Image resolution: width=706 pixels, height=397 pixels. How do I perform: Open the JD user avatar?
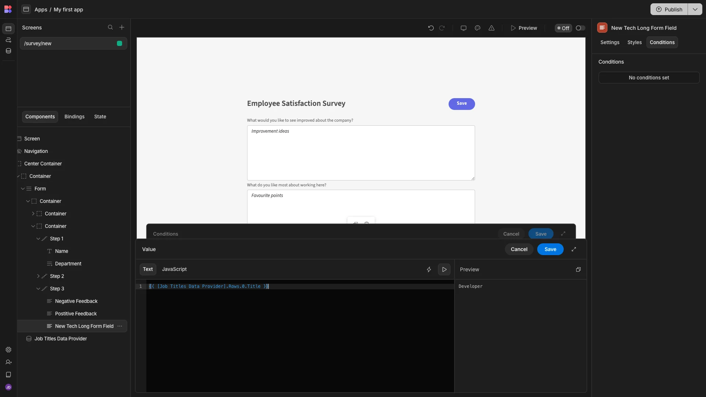(8, 387)
